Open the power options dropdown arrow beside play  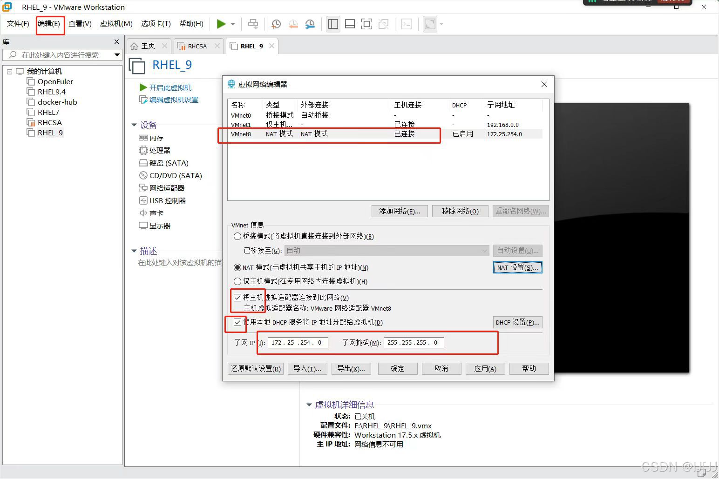click(233, 24)
